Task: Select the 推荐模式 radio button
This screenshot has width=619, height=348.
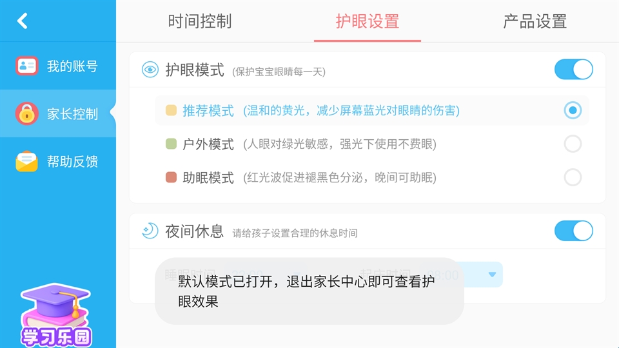Action: (x=573, y=110)
